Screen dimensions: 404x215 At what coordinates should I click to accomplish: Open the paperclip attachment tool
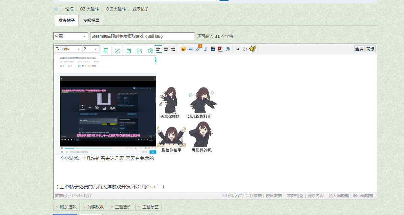point(198,49)
